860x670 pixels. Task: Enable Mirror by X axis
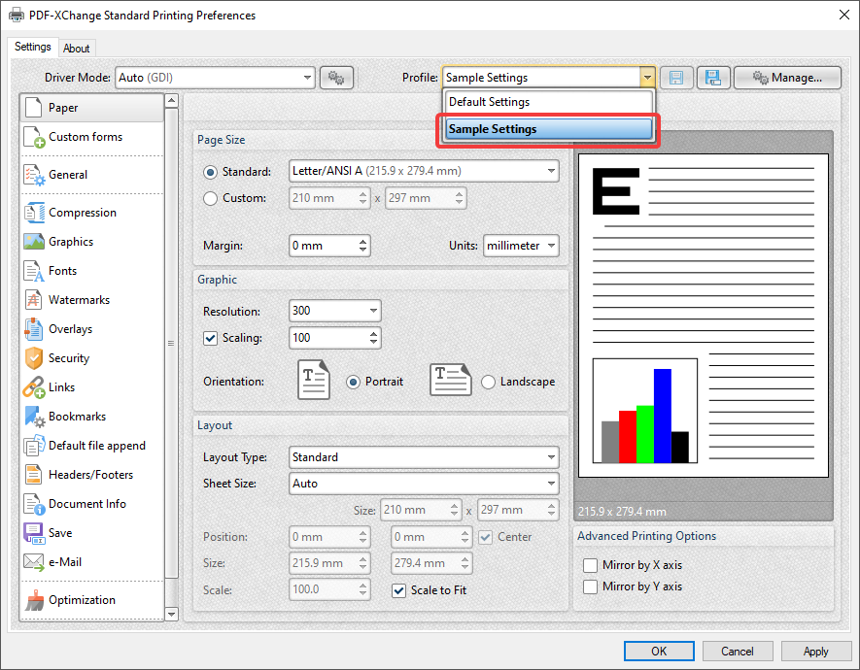coord(589,565)
